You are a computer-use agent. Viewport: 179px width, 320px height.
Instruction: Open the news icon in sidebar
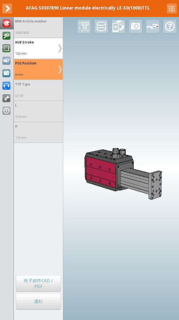tap(6, 73)
